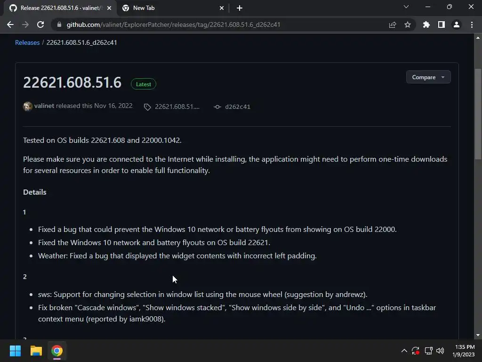Open the 1:35 PM clock and date
The width and height of the screenshot is (482, 362).
pyautogui.click(x=464, y=351)
